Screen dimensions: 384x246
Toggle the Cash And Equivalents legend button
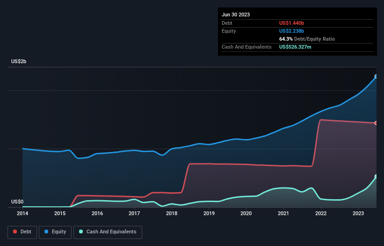point(108,232)
